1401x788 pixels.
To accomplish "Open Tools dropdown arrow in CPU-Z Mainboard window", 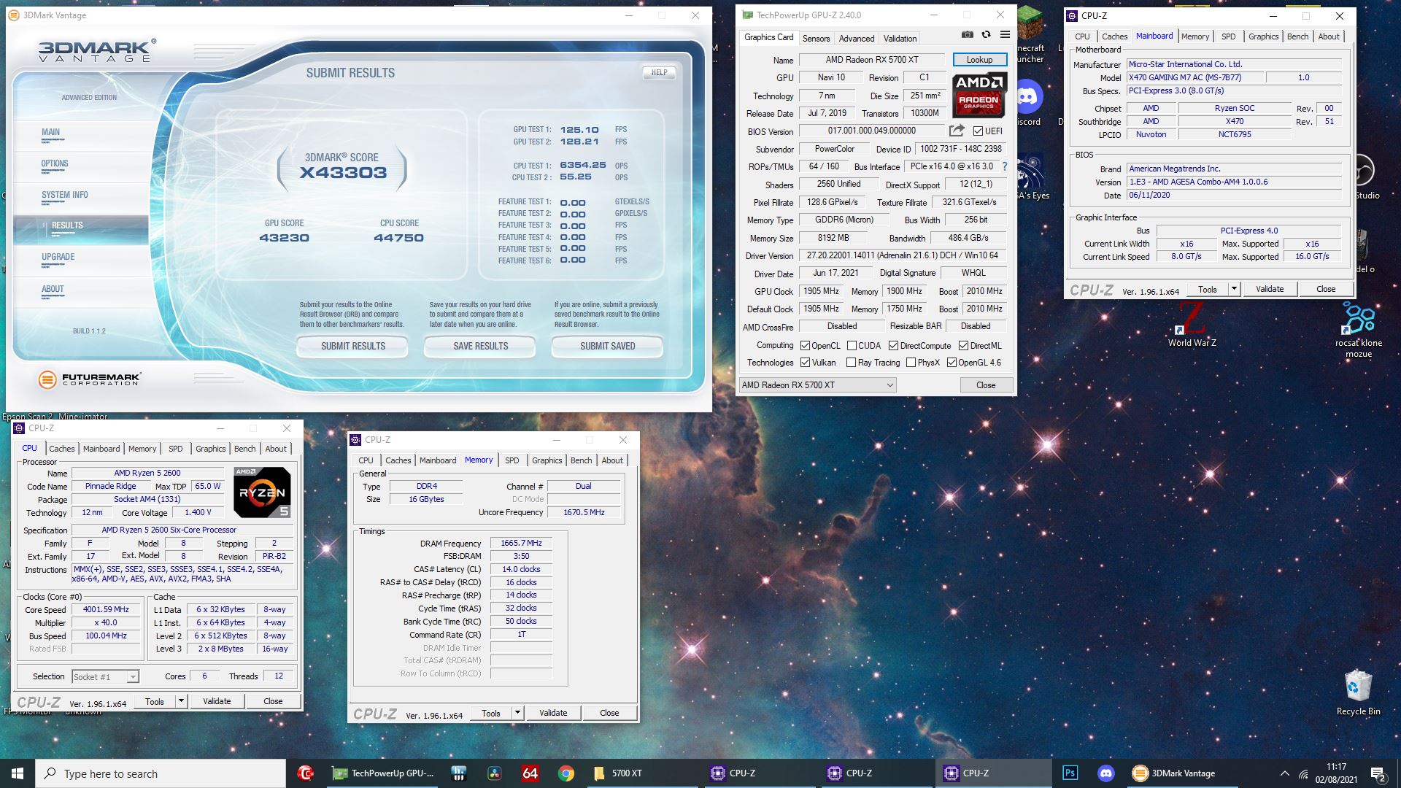I will pyautogui.click(x=1234, y=289).
